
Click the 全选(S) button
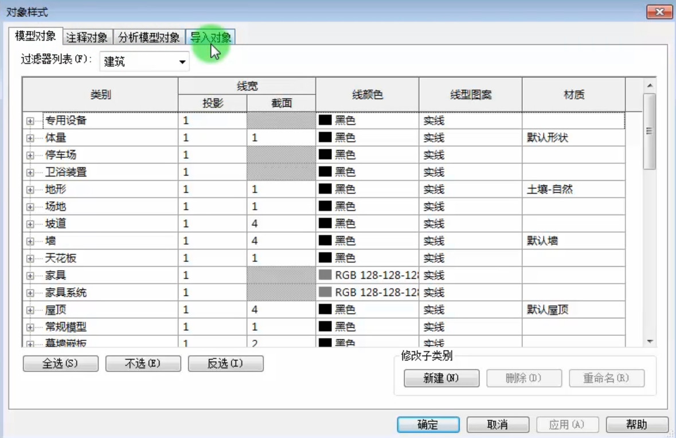coord(60,363)
